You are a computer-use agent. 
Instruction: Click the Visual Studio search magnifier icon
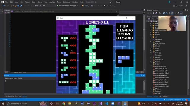point(111,2)
